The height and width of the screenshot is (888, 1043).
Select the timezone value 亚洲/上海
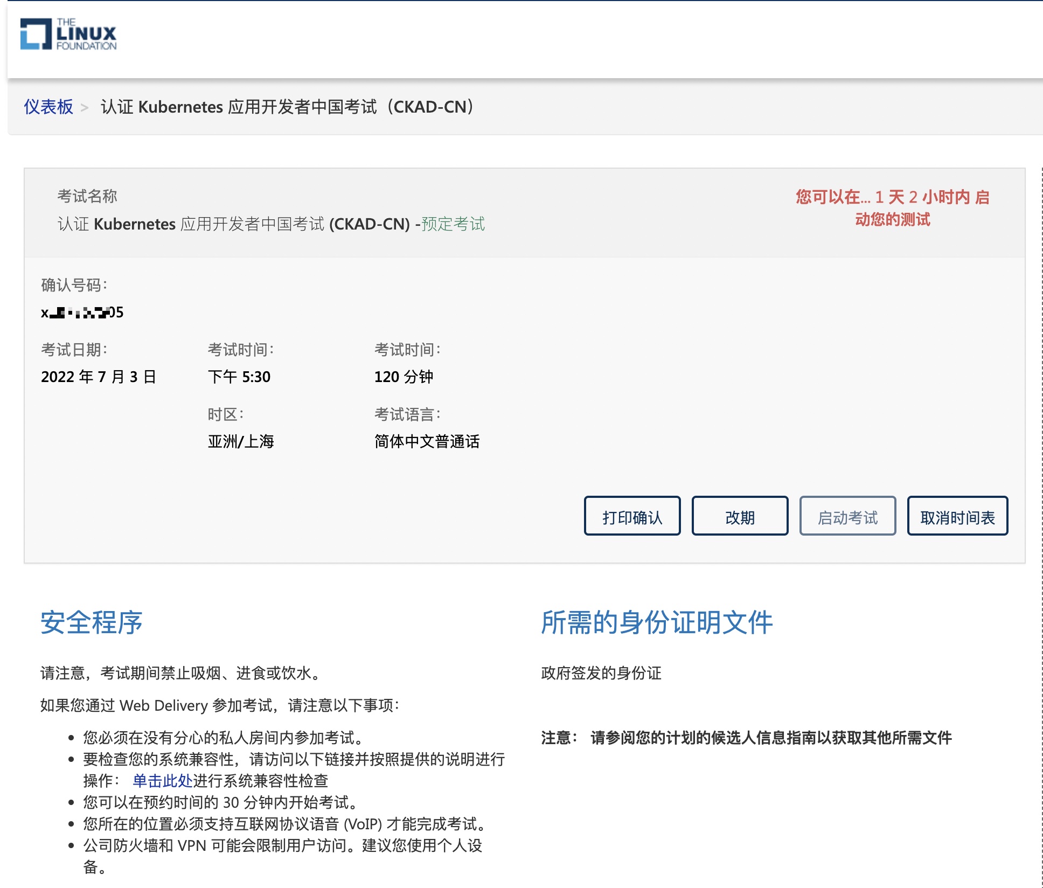tap(241, 441)
